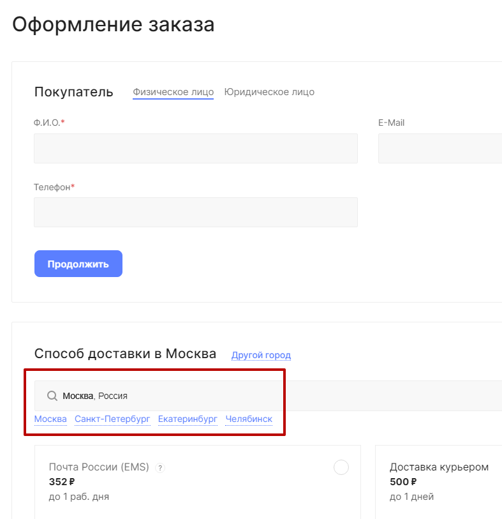
Task: Choose Москва quick city link
Action: [50, 419]
